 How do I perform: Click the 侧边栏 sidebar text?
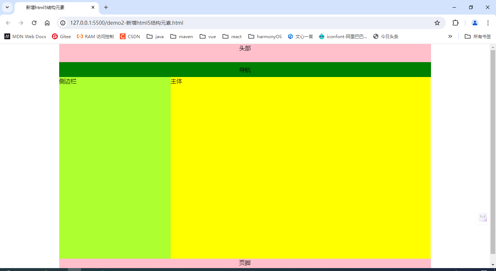(68, 81)
